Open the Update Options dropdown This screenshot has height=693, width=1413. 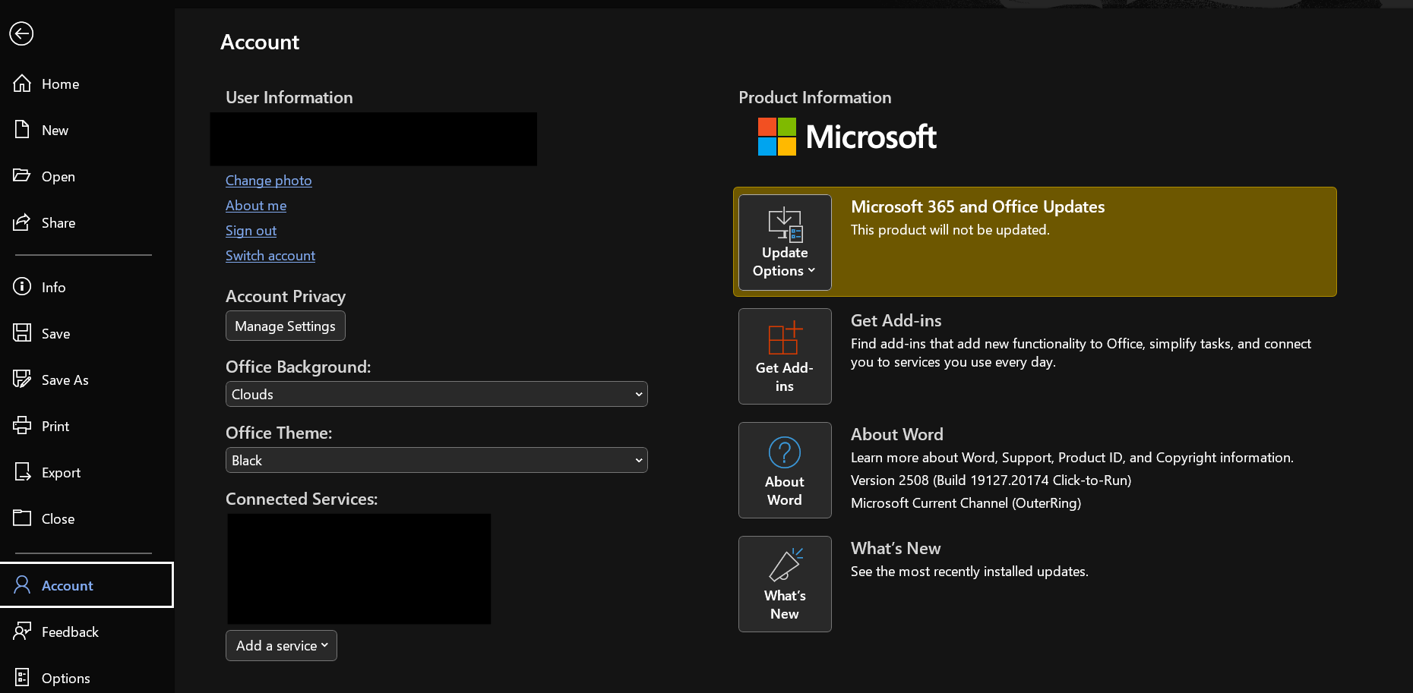784,243
